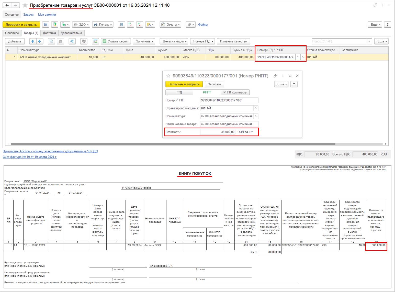The width and height of the screenshot is (395, 292).
Task: Switch to Доставка tab
Action: tap(49, 33)
